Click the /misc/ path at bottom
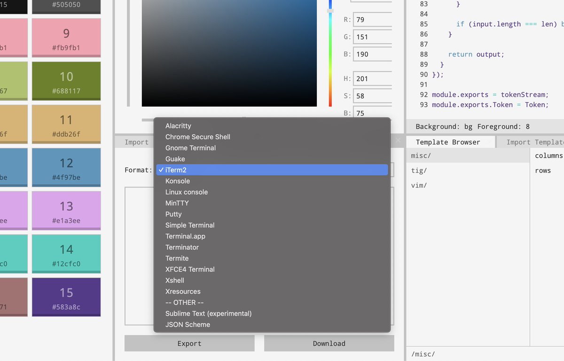 click(x=424, y=354)
